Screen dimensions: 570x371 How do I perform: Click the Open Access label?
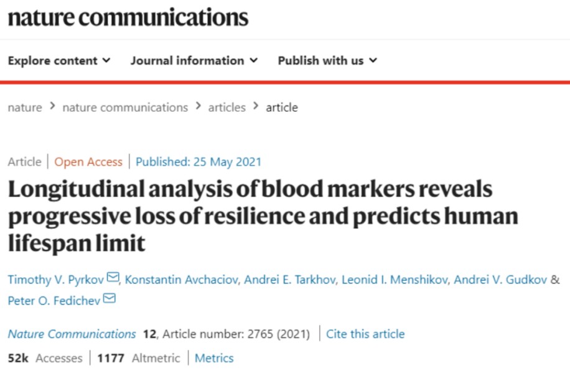pos(88,162)
